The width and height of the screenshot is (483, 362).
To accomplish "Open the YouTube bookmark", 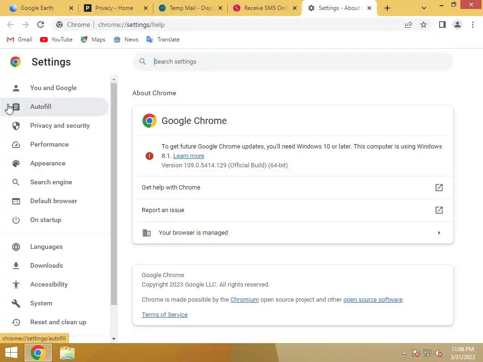I will tap(57, 40).
